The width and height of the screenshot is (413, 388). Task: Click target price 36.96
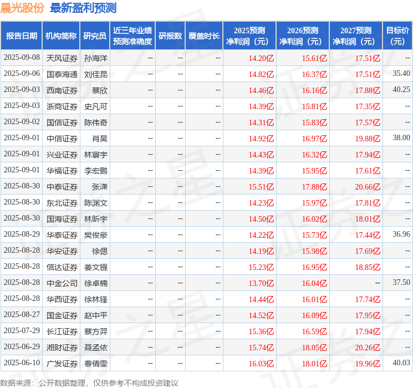pos(401,234)
